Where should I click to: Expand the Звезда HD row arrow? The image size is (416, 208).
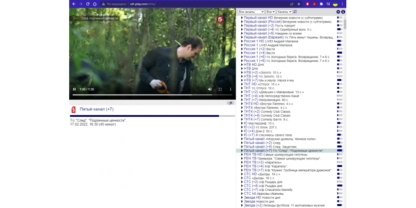pyautogui.click(x=242, y=197)
